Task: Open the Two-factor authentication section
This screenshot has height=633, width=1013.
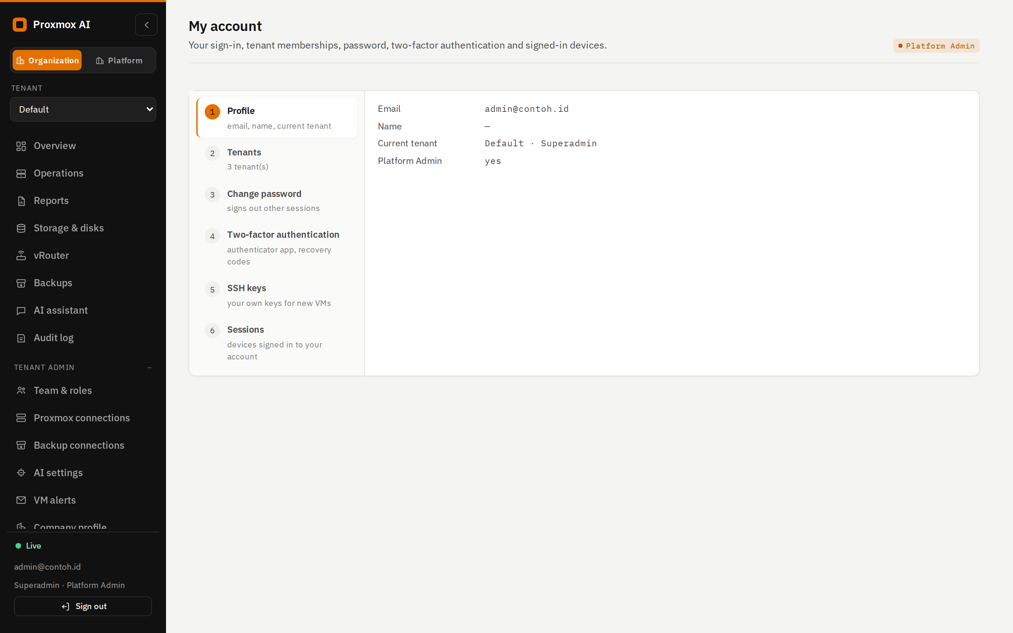Action: pos(277,248)
